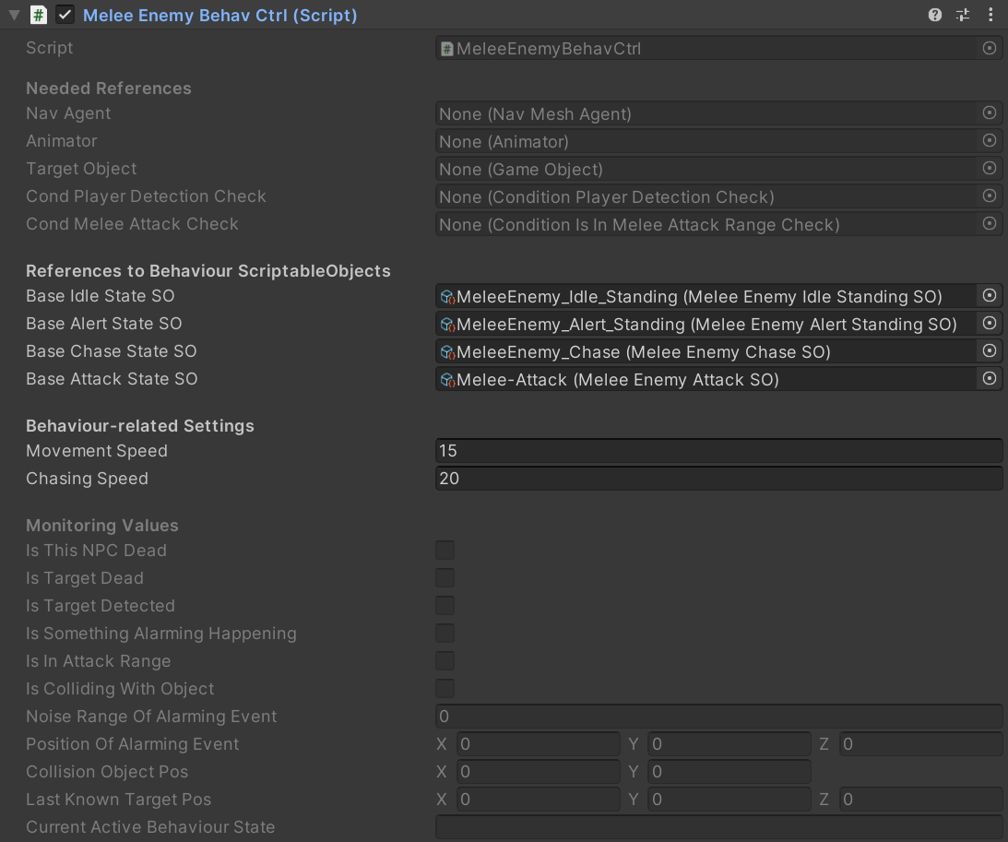Open object picker for Target Object
The image size is (1008, 842).
[990, 169]
